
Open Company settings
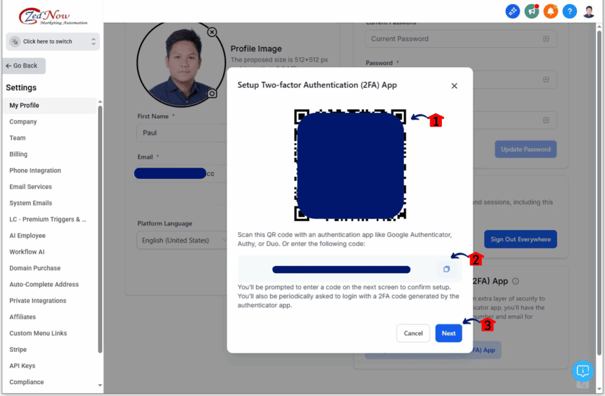[x=23, y=122]
